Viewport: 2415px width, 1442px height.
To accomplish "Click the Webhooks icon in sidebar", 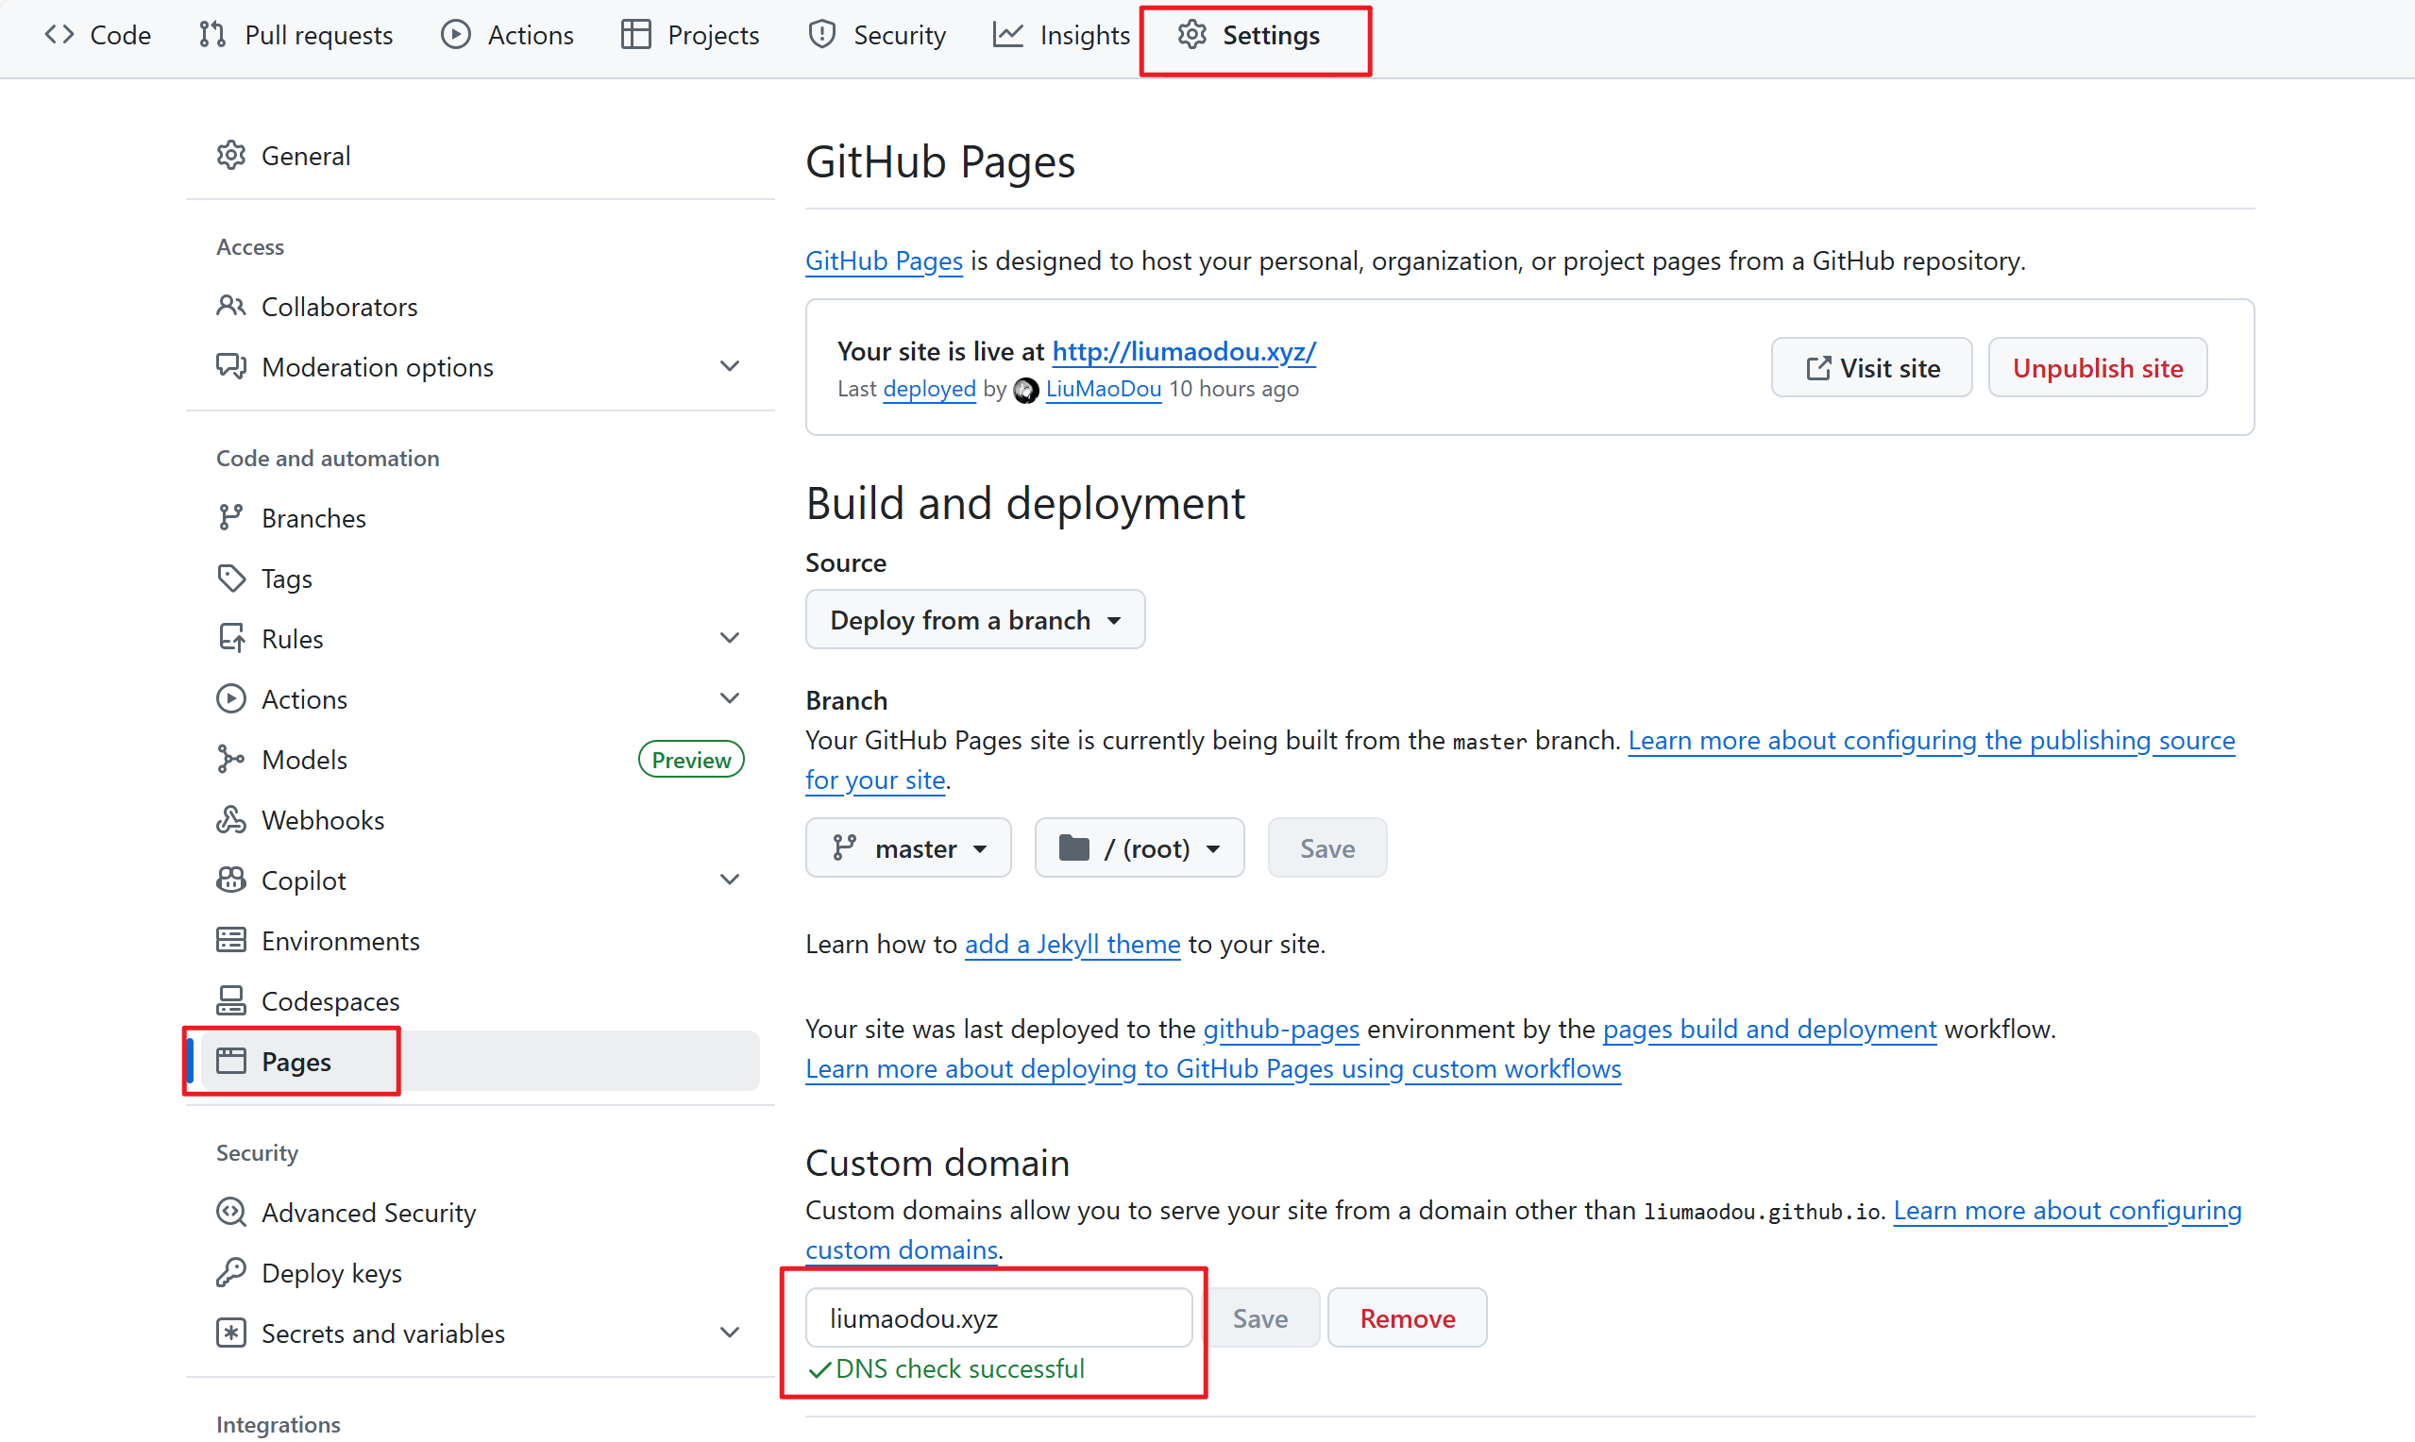I will (230, 820).
